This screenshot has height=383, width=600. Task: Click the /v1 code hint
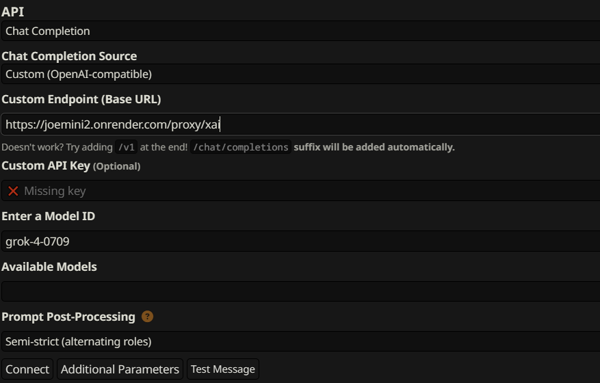pos(126,147)
